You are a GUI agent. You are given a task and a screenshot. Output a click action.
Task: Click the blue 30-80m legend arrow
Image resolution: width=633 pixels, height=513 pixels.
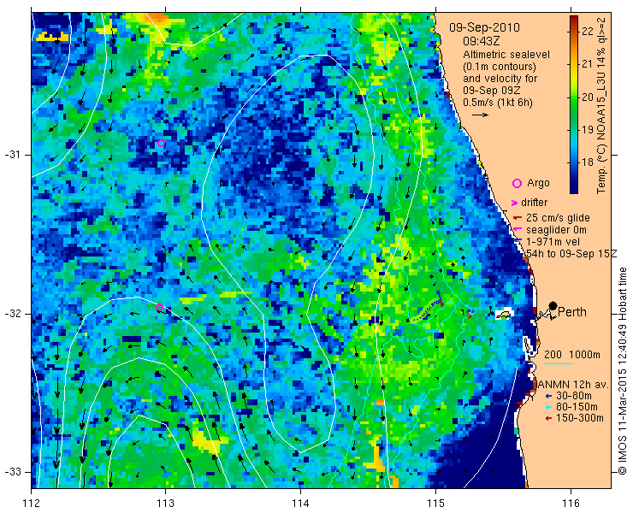[547, 396]
